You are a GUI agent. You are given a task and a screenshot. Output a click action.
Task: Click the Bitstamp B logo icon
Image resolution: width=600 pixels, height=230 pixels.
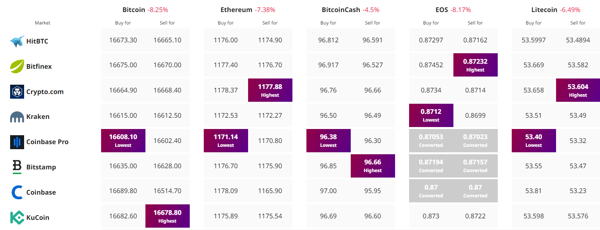pos(17,167)
